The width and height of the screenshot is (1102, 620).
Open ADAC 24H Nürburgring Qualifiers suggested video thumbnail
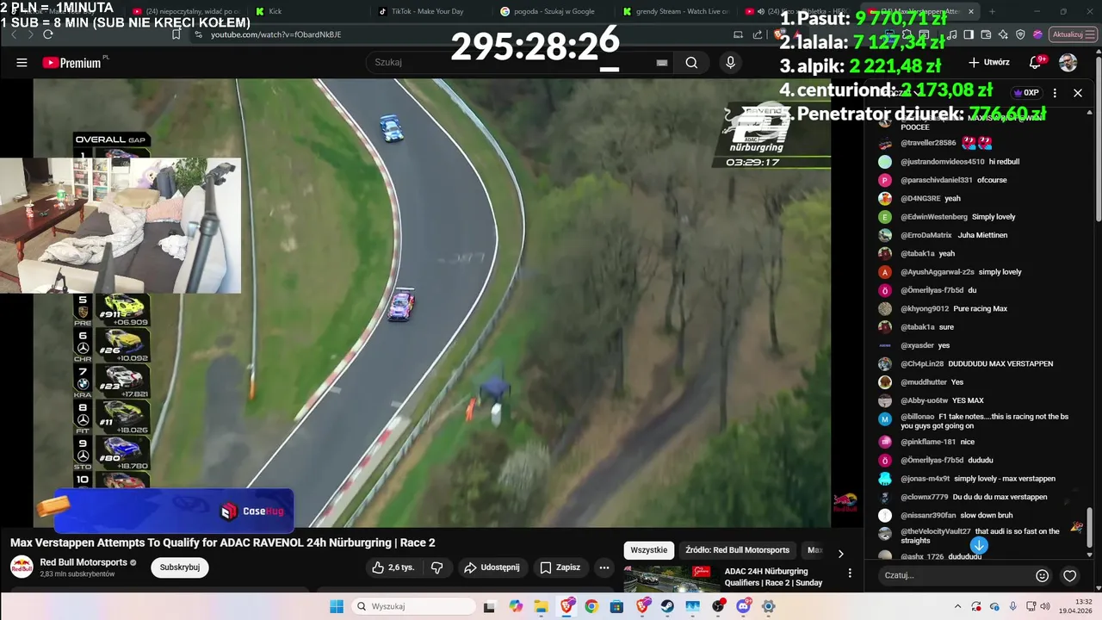(672, 579)
